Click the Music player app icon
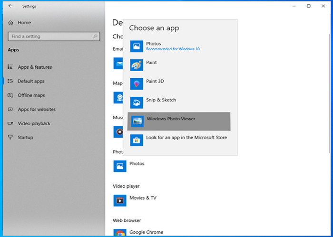The image size is (333, 237). pos(118,132)
